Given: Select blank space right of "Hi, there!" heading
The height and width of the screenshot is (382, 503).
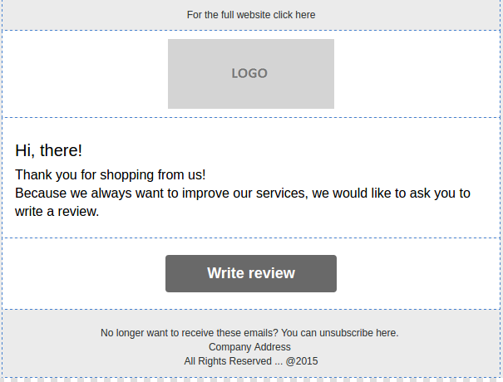Looking at the screenshot, I should click(x=288, y=150).
